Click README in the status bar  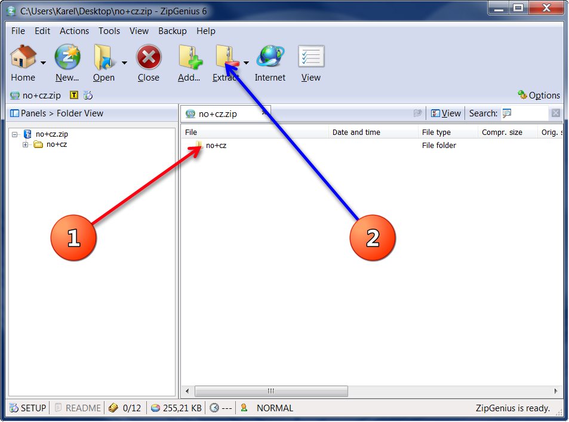(x=78, y=408)
